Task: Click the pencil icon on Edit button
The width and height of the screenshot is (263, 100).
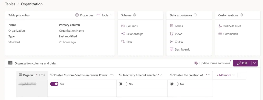Action: (x=239, y=63)
